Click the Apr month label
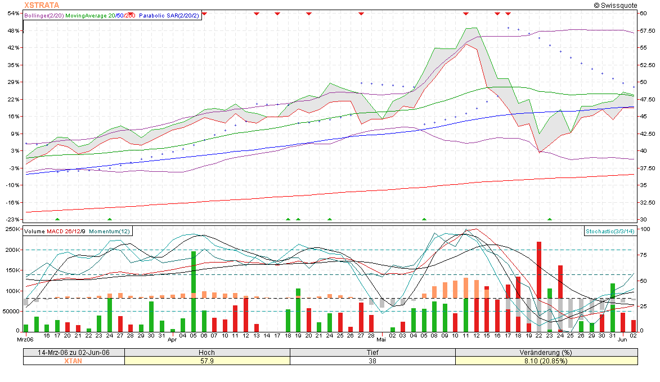Viewport: 660px width, 382px height. (x=172, y=339)
